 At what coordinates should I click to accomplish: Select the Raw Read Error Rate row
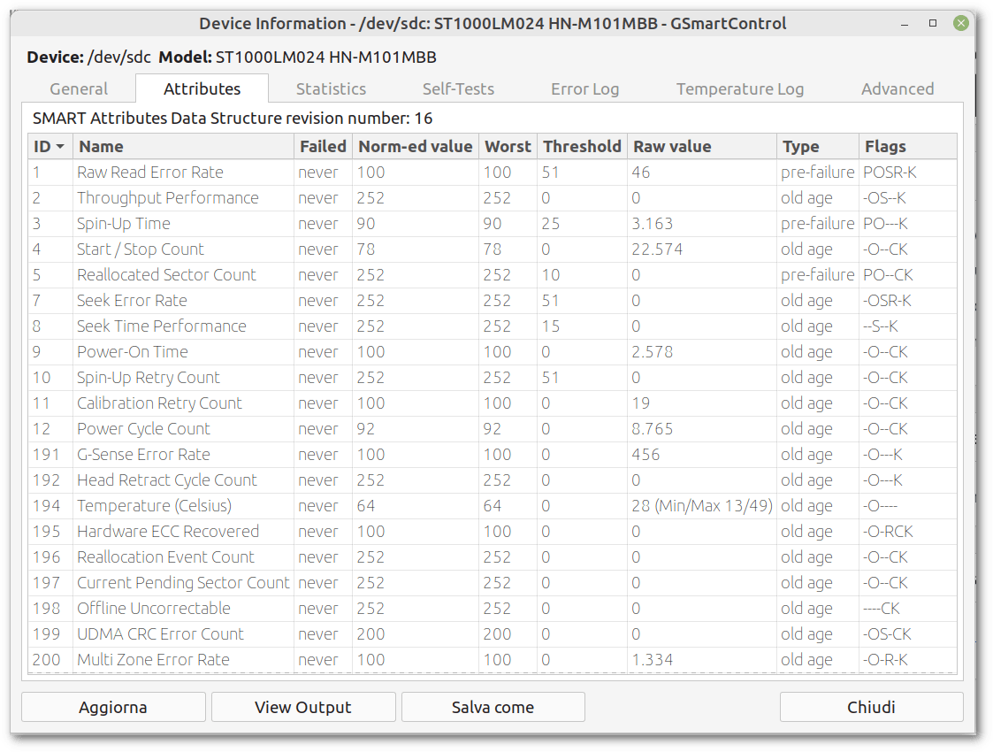[x=492, y=173]
